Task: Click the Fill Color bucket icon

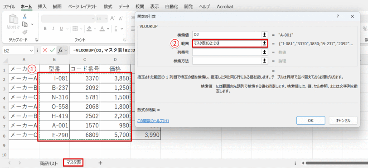Action: 89,29
